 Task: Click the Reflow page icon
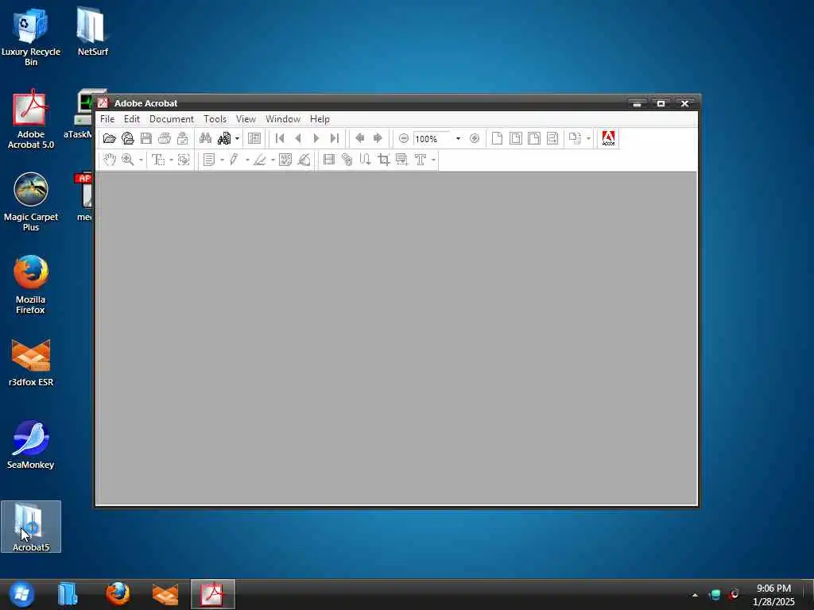point(552,138)
